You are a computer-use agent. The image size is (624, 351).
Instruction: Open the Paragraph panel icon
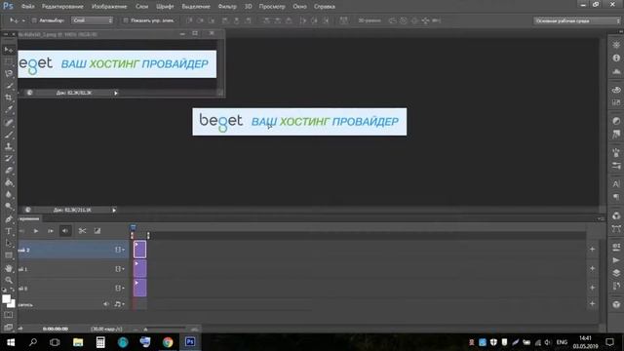pos(616,197)
